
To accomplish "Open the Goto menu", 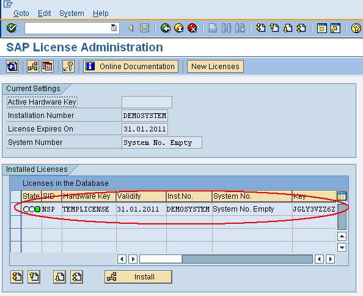I will (21, 13).
